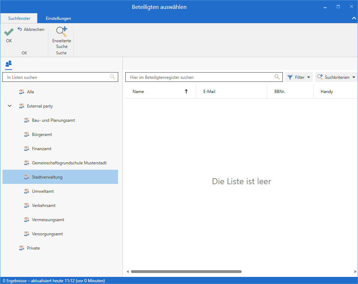Select Bau- und Planungsamt in the list

(60, 120)
